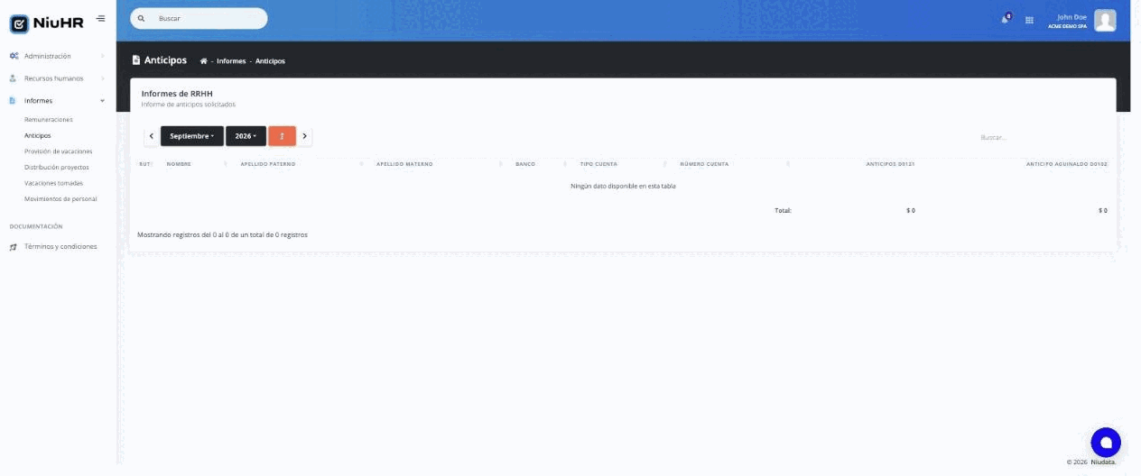Image resolution: width=1141 pixels, height=476 pixels.
Task: Sort by Apellido Paterno column
Action: [301, 164]
